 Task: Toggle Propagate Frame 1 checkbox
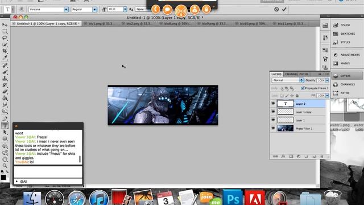(x=303, y=88)
